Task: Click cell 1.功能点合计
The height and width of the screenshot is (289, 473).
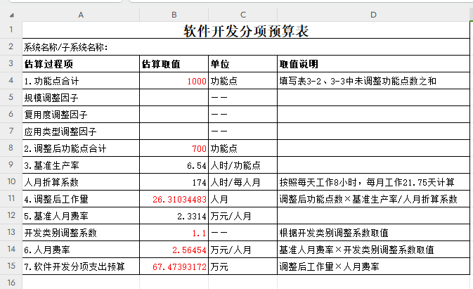Action: tap(81, 81)
